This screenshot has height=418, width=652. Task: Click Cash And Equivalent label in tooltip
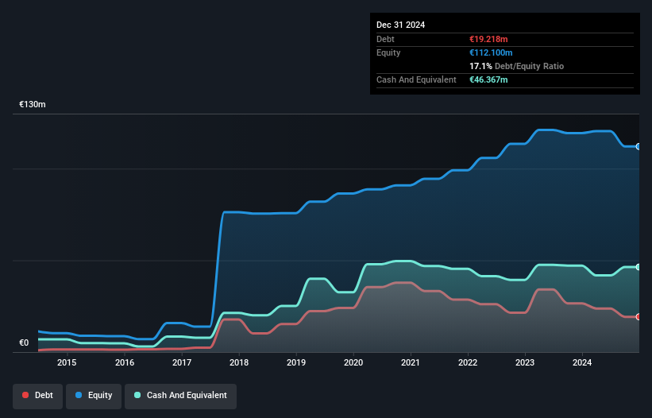tap(416, 79)
